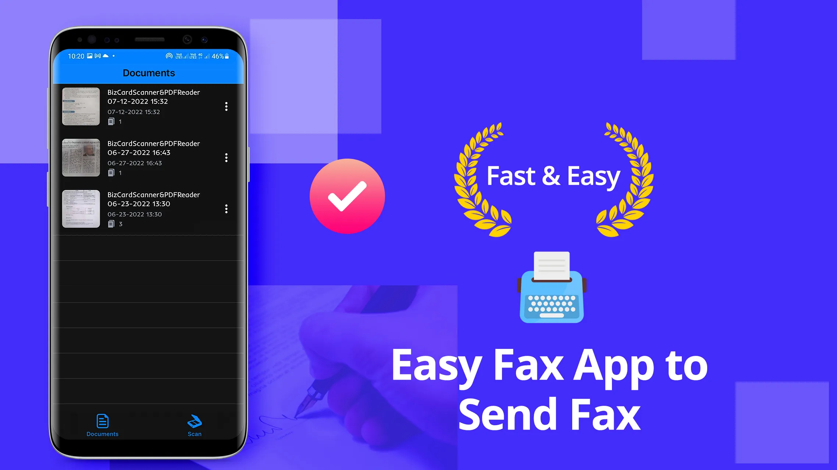Tap the BizCardScanner 06-23-2022 document entry
This screenshot has height=470, width=837.
pyautogui.click(x=148, y=208)
